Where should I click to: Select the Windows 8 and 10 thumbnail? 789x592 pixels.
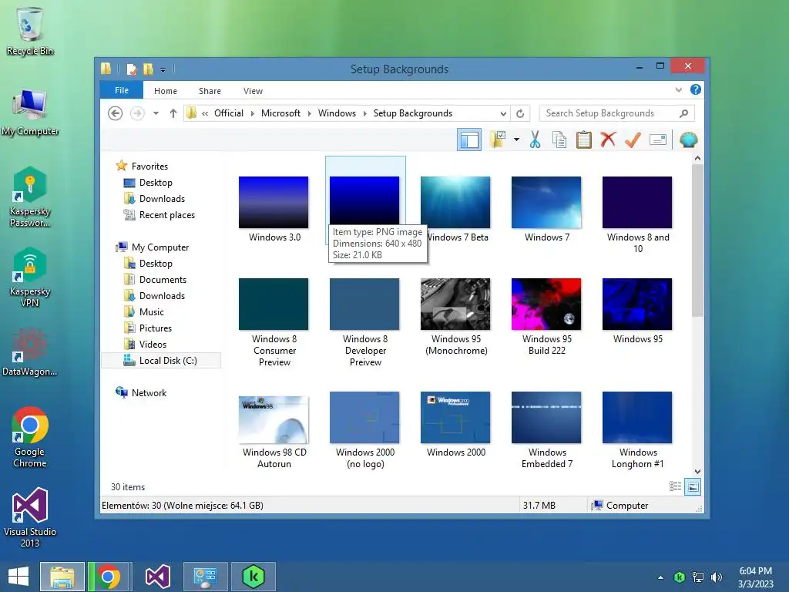click(x=637, y=203)
